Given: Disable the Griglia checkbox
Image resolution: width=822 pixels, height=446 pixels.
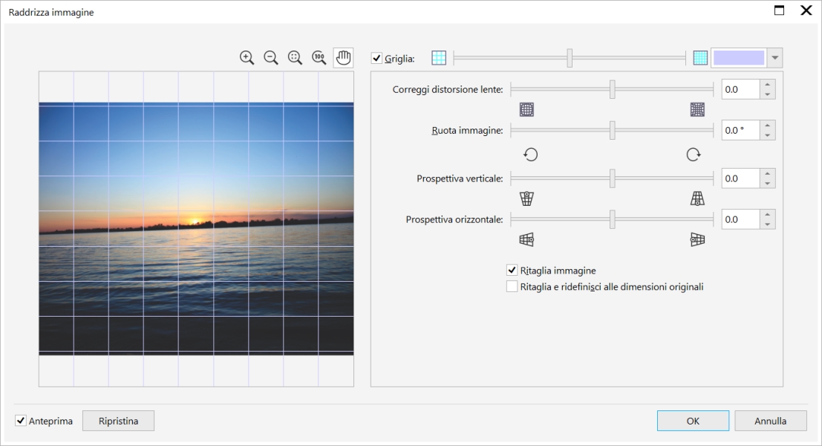Looking at the screenshot, I should coord(377,58).
